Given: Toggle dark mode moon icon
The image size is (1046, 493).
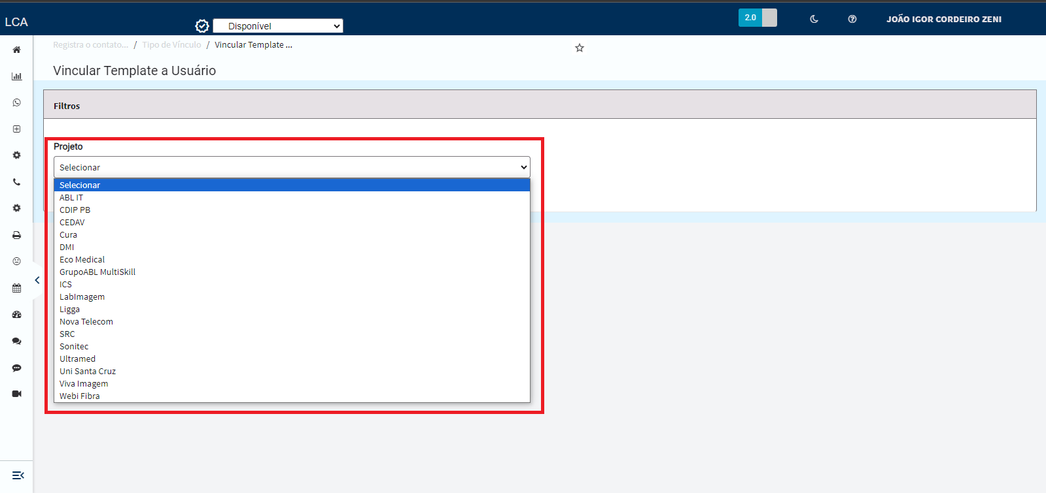Looking at the screenshot, I should pyautogui.click(x=814, y=19).
